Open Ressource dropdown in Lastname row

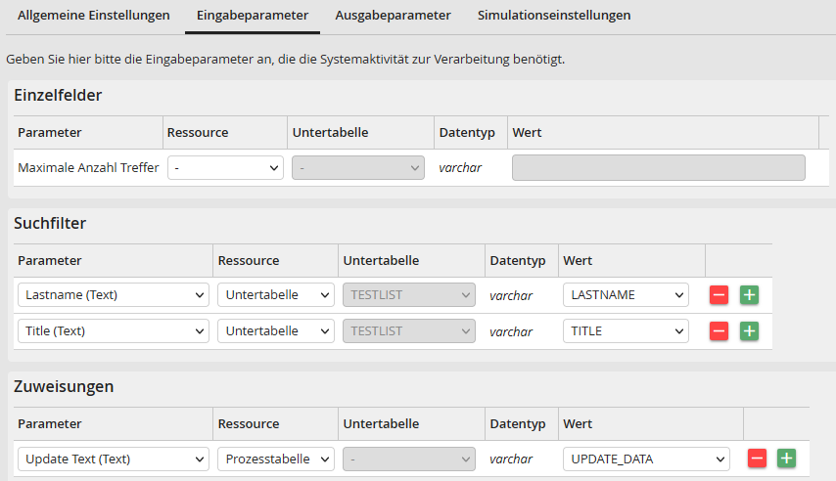coord(275,294)
